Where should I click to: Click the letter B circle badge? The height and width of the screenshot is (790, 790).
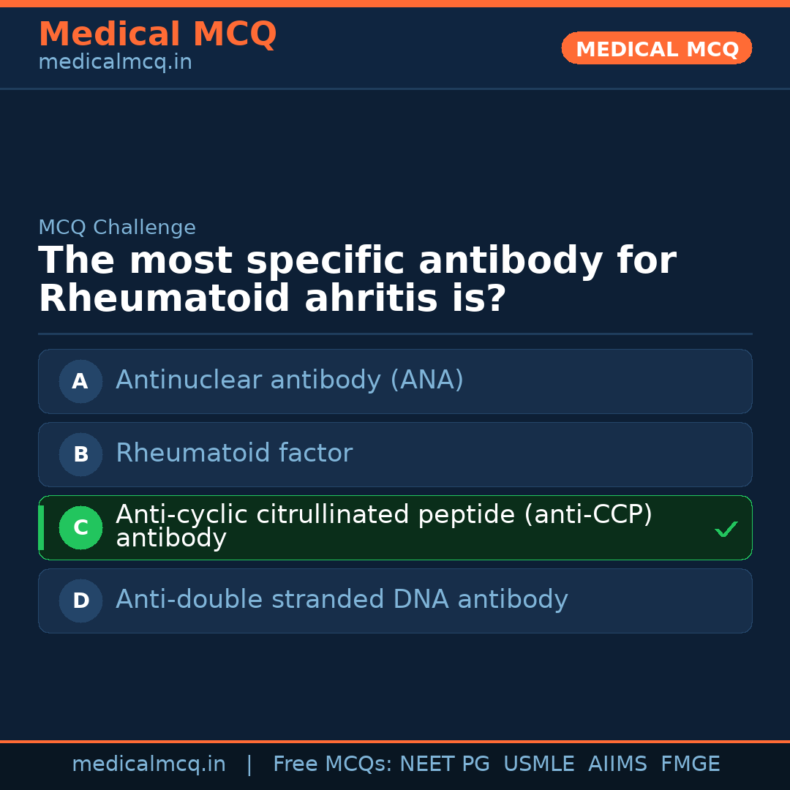80,454
